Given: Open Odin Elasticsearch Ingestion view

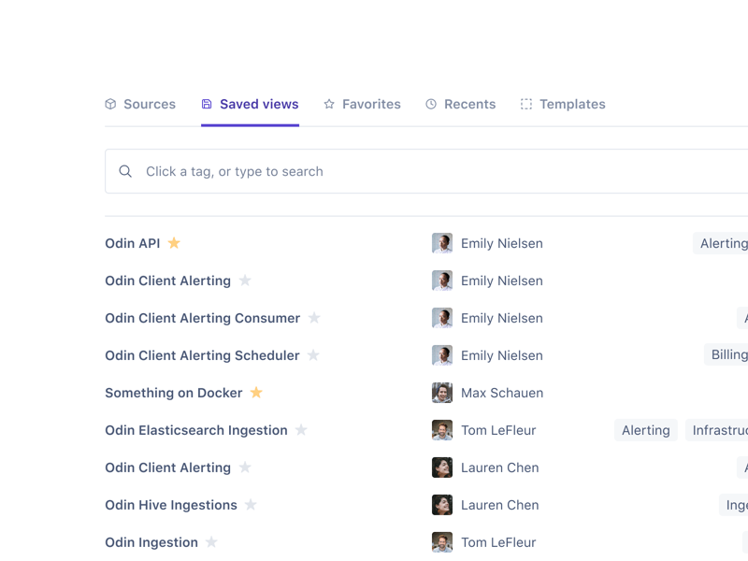Looking at the screenshot, I should (196, 430).
